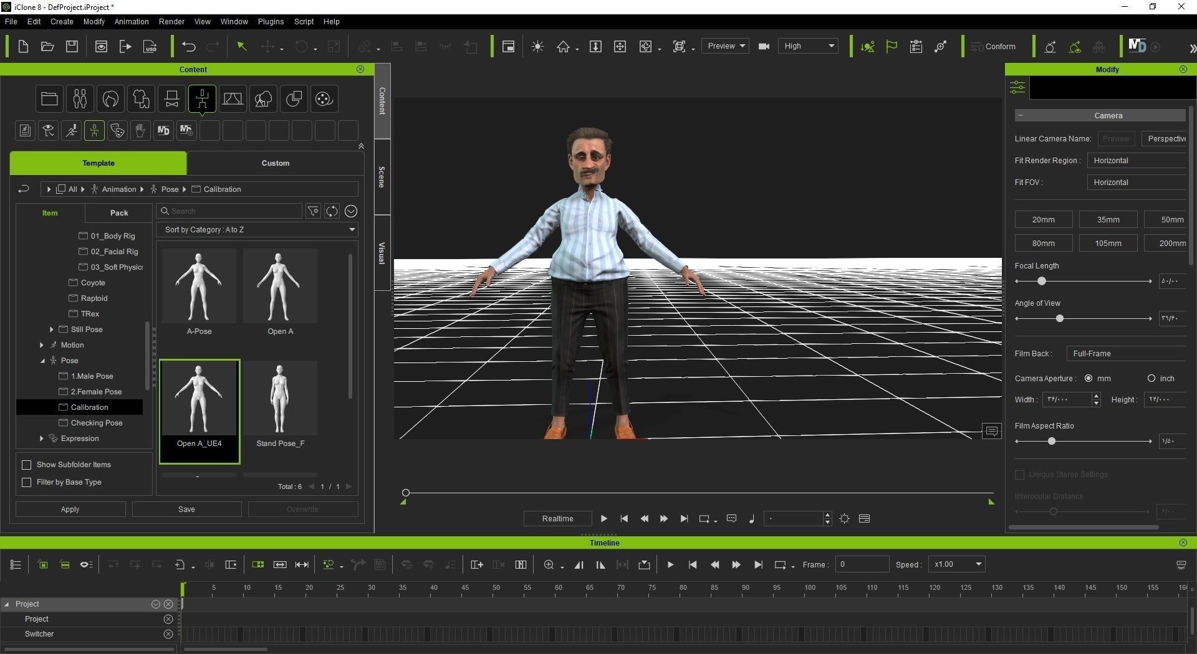Open the Animation menu
The width and height of the screenshot is (1197, 654).
[x=132, y=21]
